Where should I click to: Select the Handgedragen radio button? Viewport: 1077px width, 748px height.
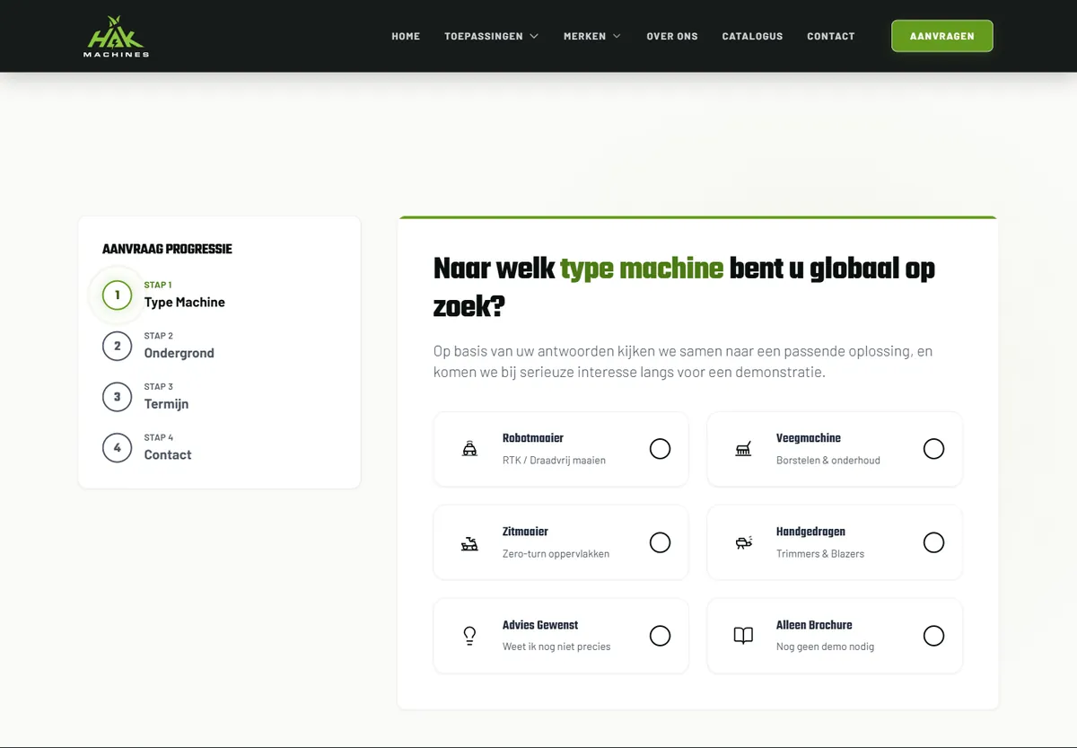(x=933, y=542)
